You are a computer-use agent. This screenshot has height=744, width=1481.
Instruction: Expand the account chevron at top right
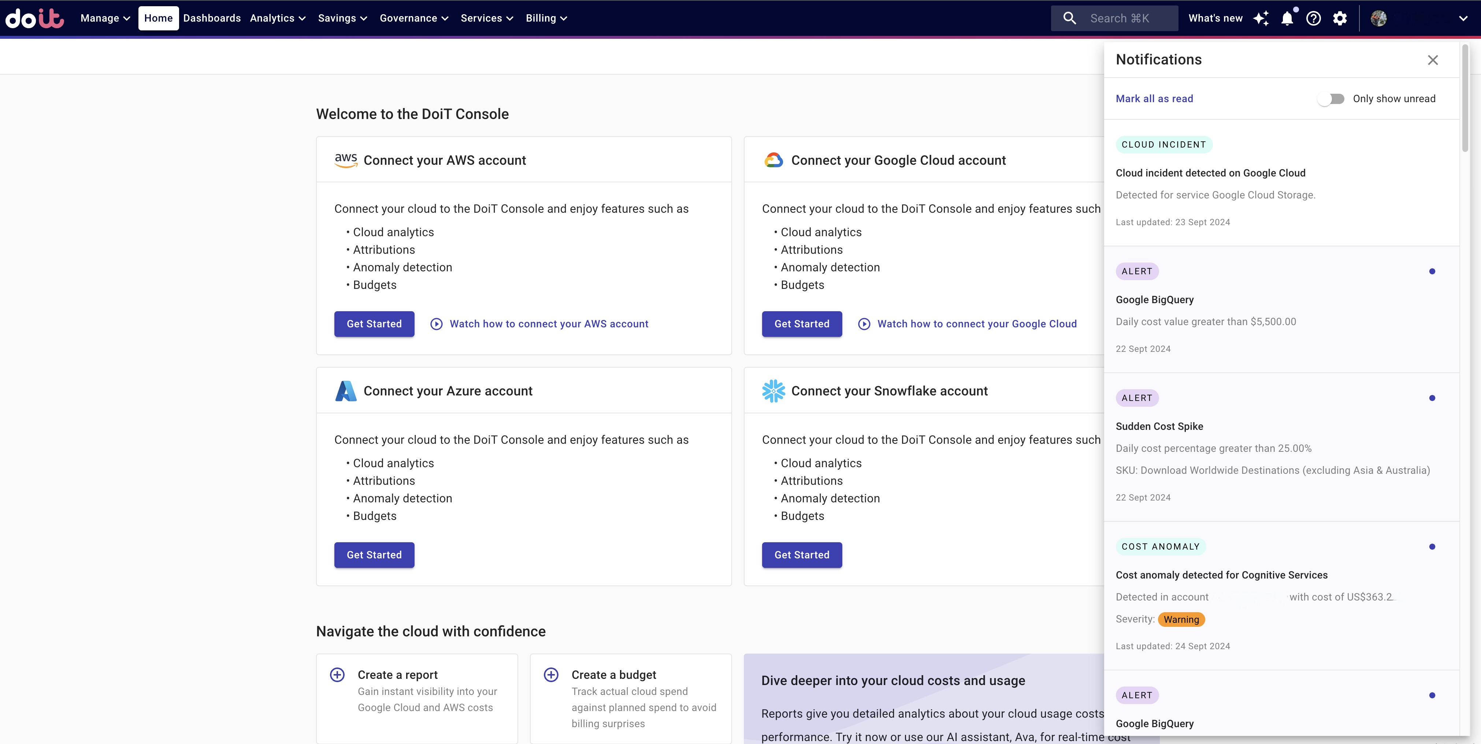pos(1463,18)
